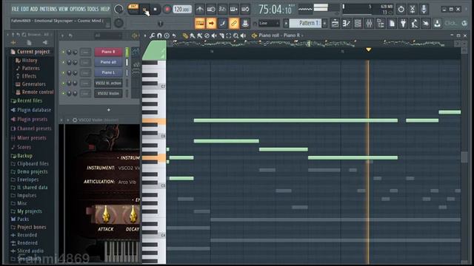
Task: Open the Channel rack view icon
Action: (358, 23)
